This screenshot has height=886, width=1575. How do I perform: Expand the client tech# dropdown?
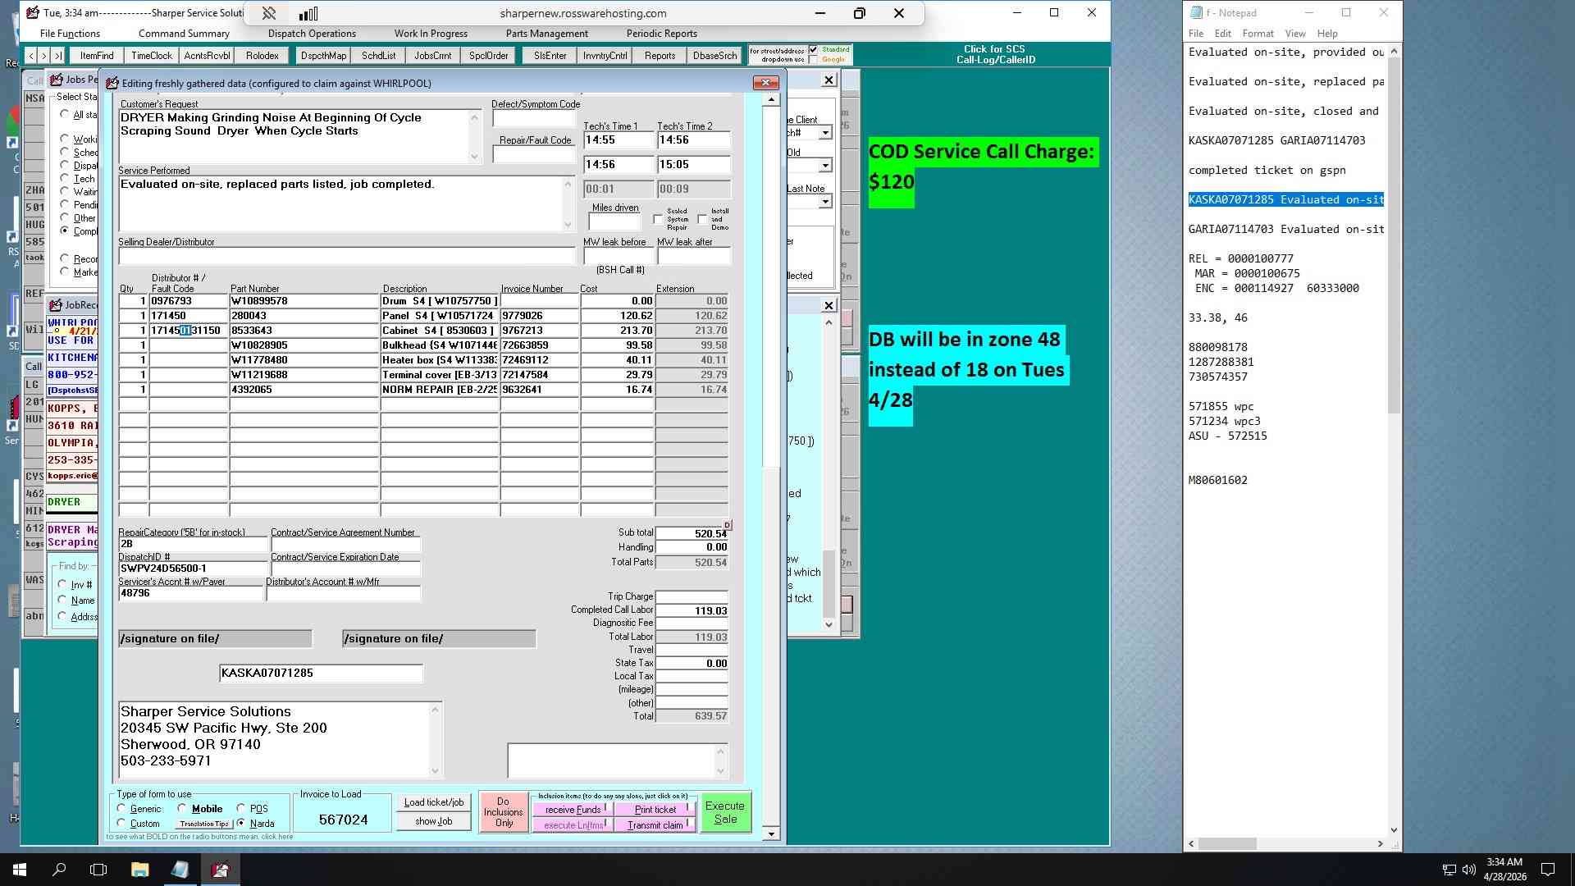click(825, 133)
